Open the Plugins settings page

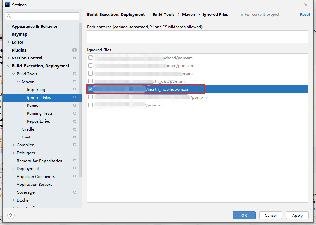click(19, 50)
